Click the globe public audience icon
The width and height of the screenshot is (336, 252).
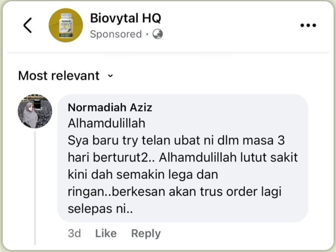(x=158, y=34)
